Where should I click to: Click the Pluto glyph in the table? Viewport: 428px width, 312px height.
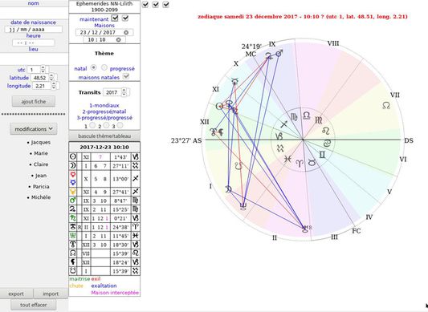(73, 245)
